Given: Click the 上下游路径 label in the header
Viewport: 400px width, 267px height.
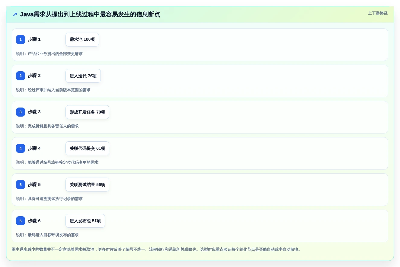Looking at the screenshot, I should point(378,13).
